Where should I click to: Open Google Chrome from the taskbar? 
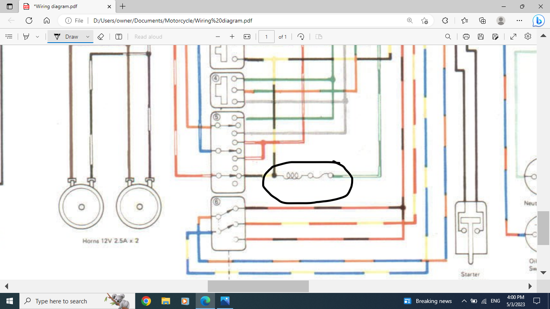pyautogui.click(x=146, y=301)
